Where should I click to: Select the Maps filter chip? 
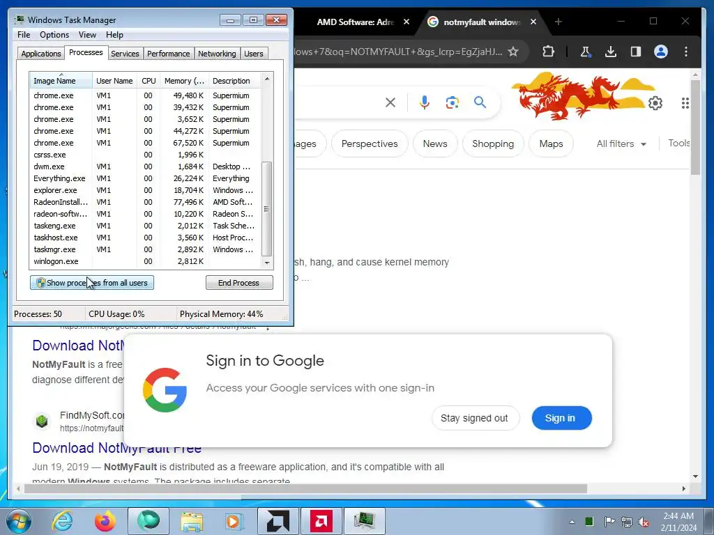551,144
